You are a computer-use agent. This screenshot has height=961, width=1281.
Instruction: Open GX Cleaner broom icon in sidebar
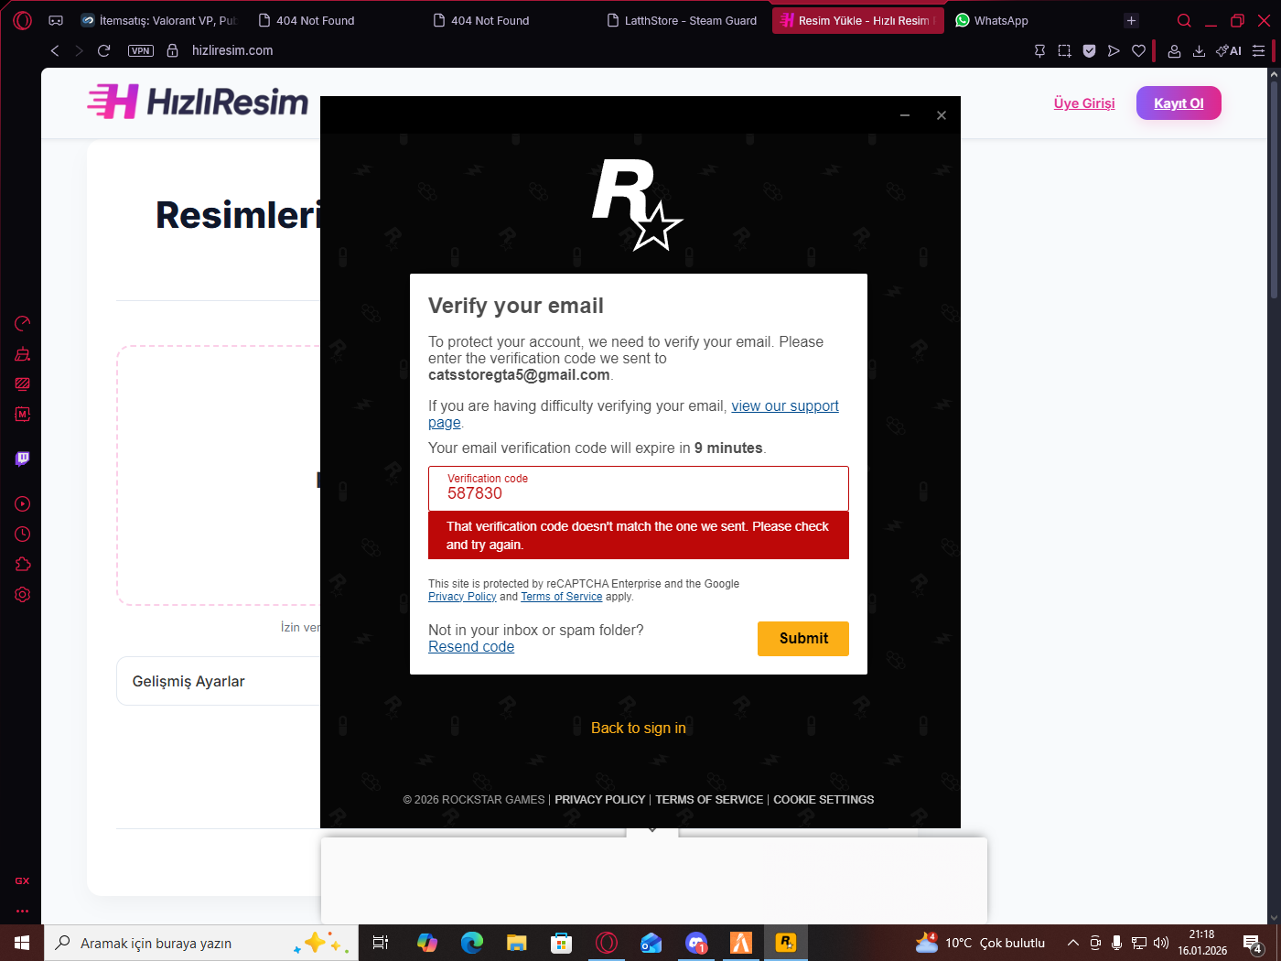pos(23,354)
